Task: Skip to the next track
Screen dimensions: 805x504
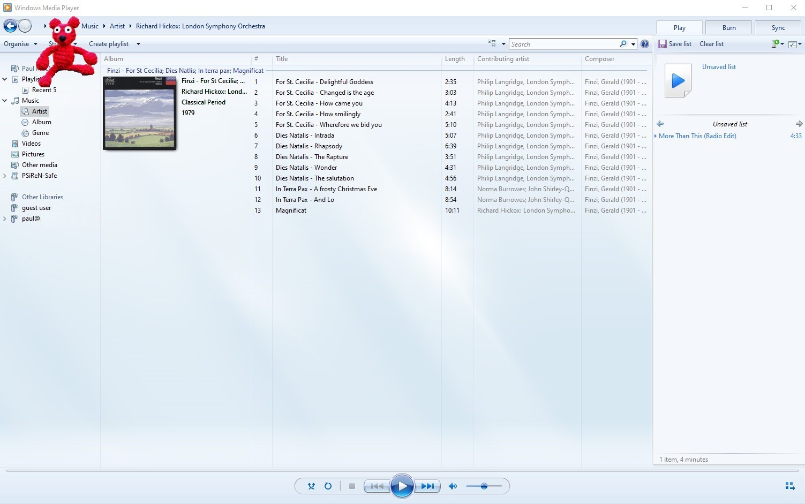Action: click(x=427, y=486)
